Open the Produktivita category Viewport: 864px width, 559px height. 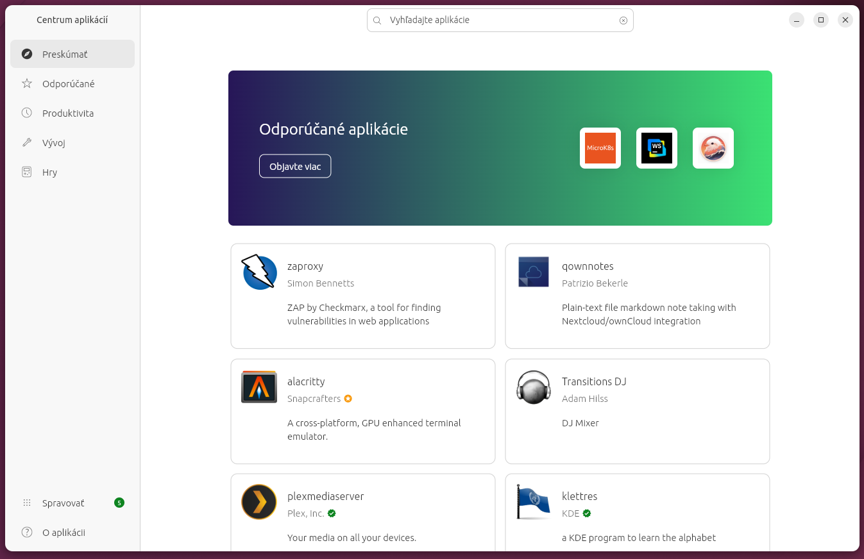(x=72, y=113)
